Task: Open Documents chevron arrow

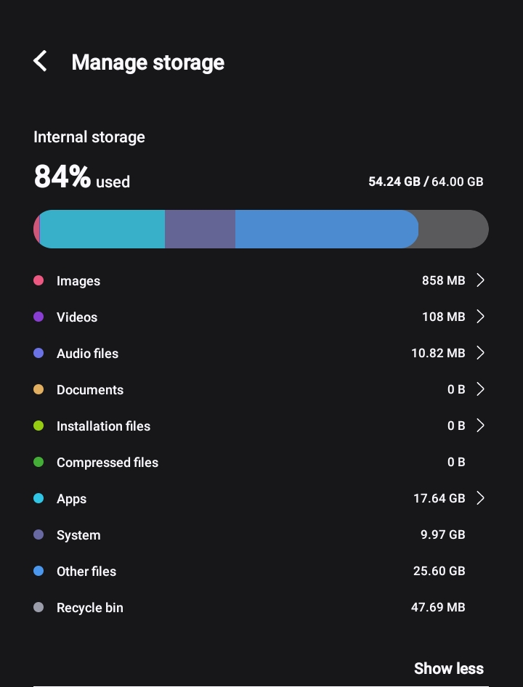Action: click(x=480, y=389)
